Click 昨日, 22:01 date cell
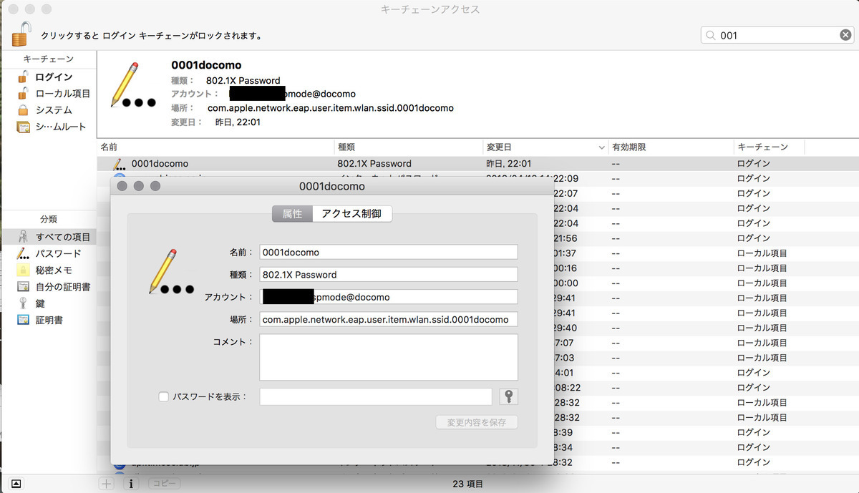Viewport: 859px width, 493px height. pos(508,163)
